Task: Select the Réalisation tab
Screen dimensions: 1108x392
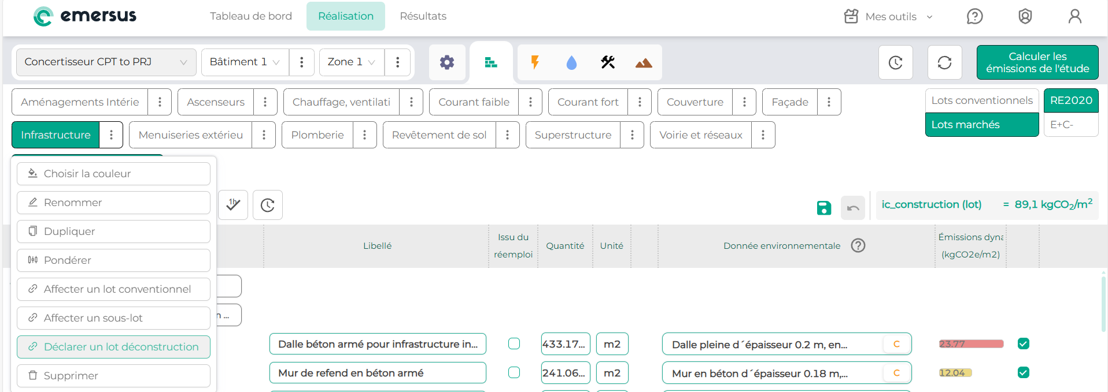Action: pos(346,16)
